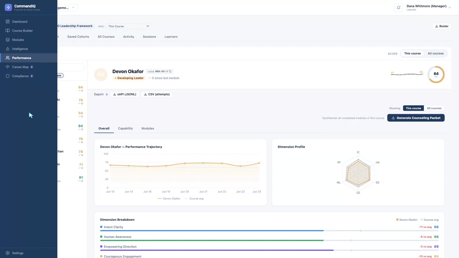Screen dimensions: 459x258
Task: Export the CSV (attempts) file
Action: tap(157, 94)
